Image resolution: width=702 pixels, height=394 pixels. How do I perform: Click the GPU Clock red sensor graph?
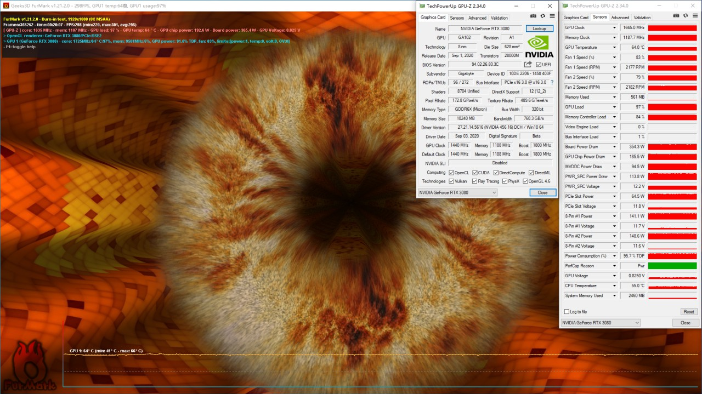tap(672, 27)
